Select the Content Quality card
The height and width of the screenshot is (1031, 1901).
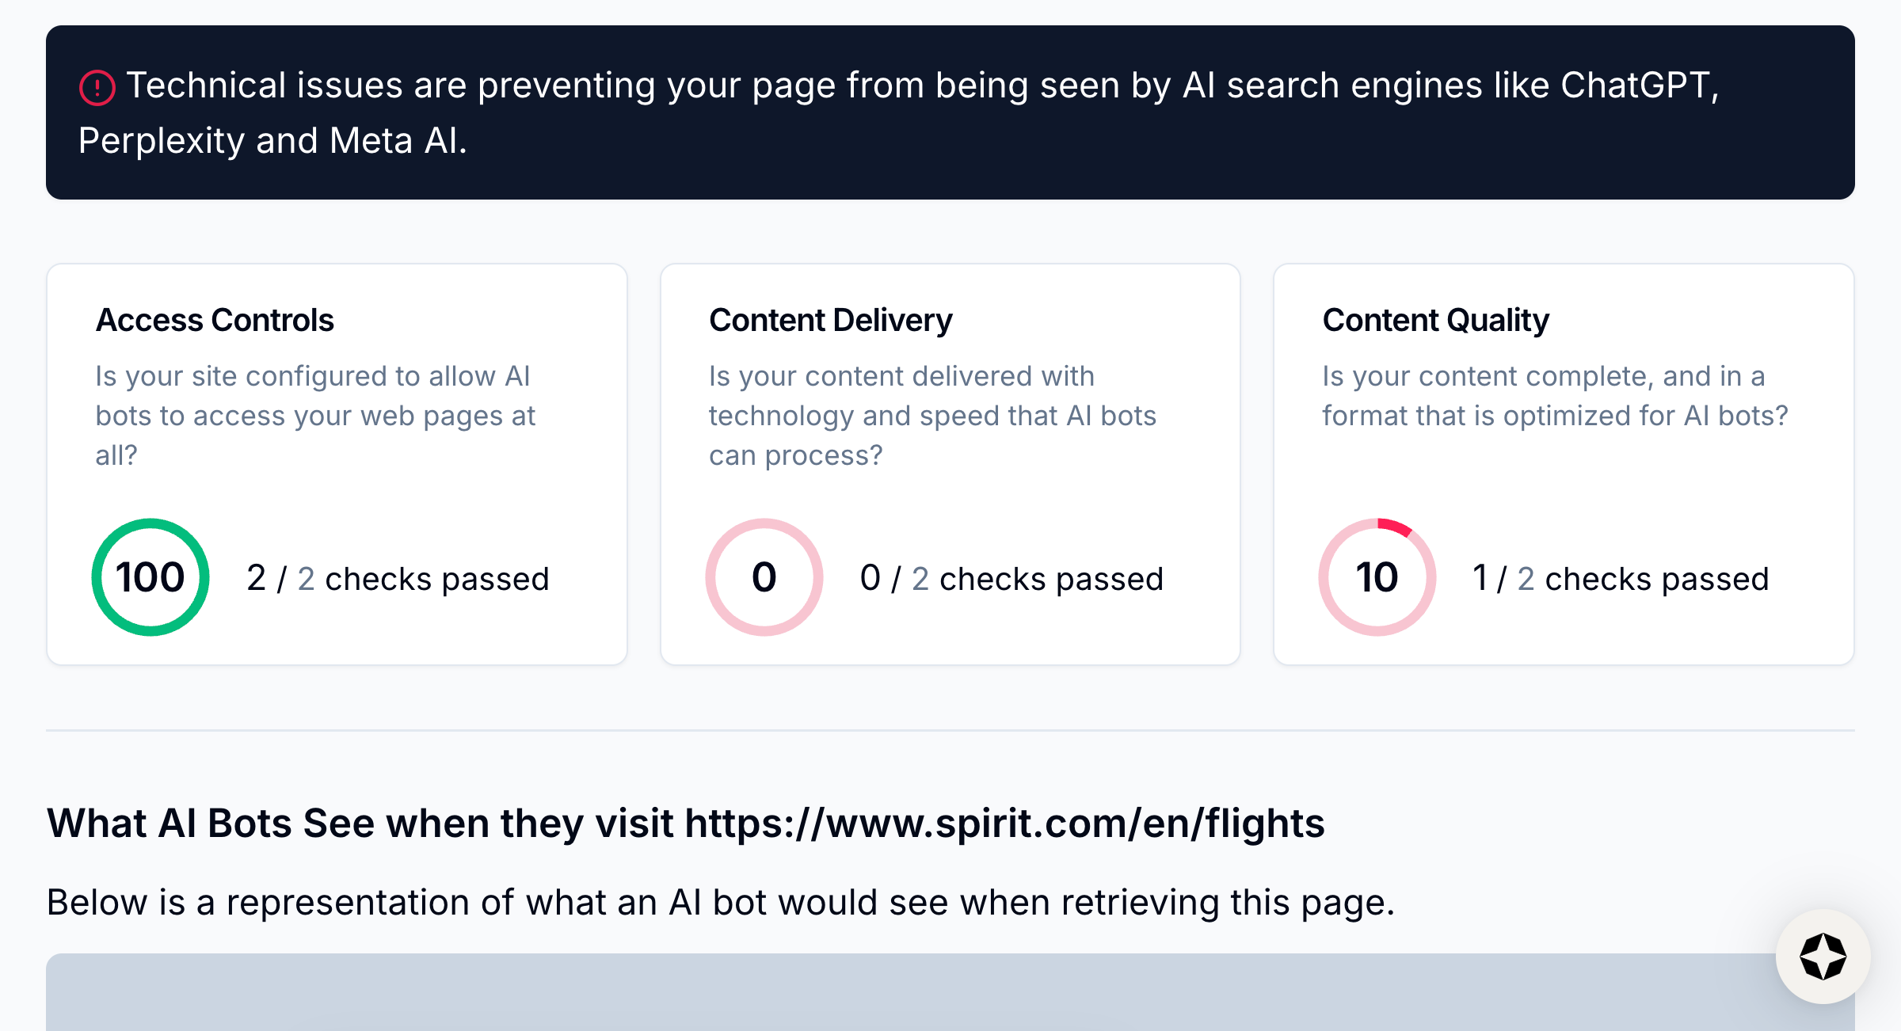pos(1563,462)
